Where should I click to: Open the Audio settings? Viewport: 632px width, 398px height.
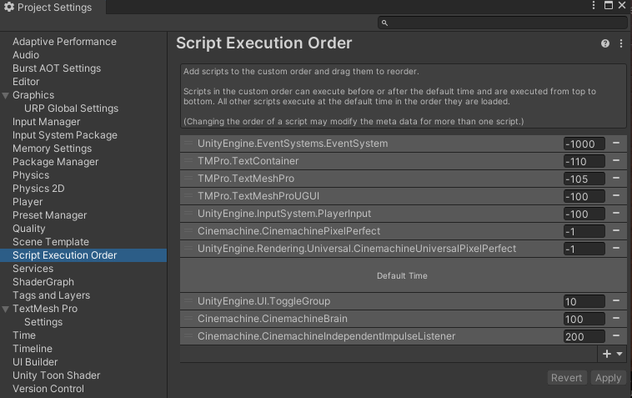[x=26, y=55]
